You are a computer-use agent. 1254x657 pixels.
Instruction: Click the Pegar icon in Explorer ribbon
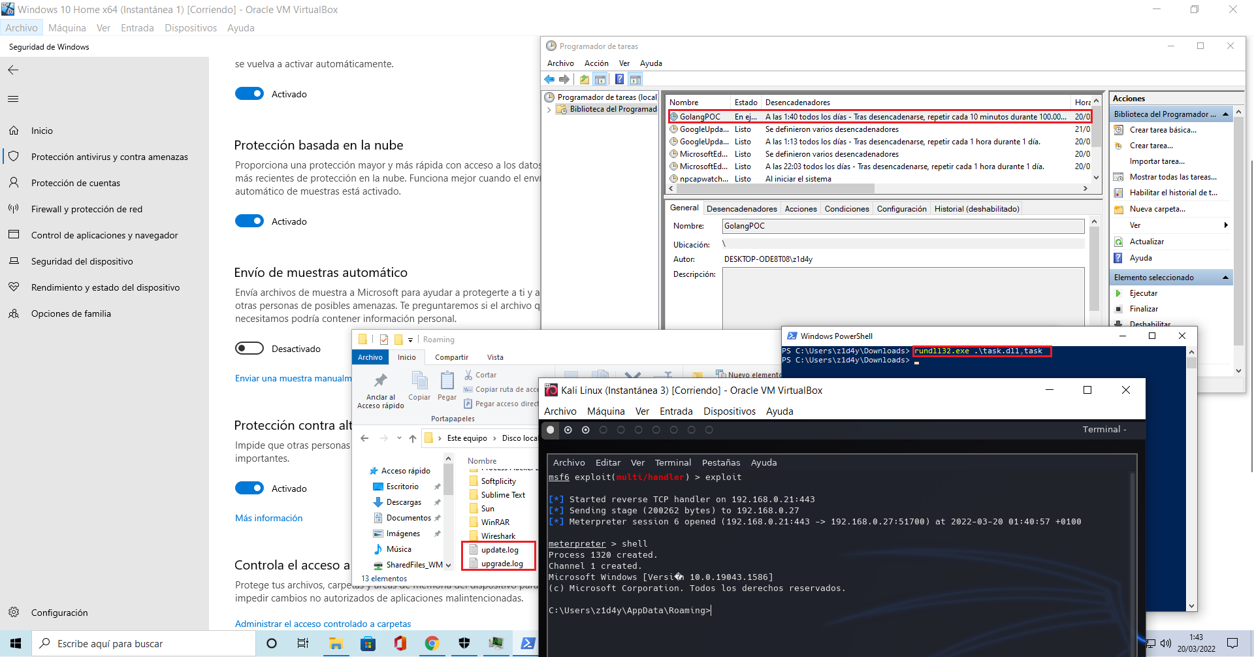447,385
